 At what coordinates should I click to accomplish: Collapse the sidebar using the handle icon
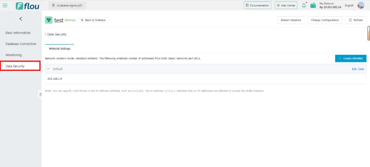coord(40,94)
